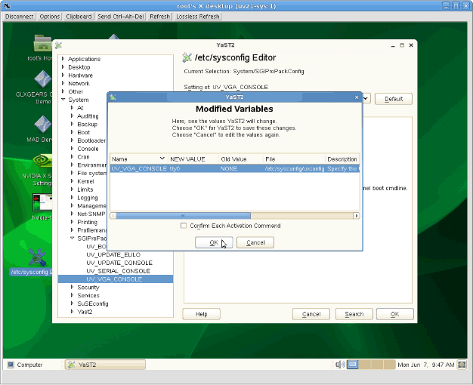473x385 pixels.
Task: Send Ctrl-Alt-Del to remote desktop
Action: [x=121, y=17]
